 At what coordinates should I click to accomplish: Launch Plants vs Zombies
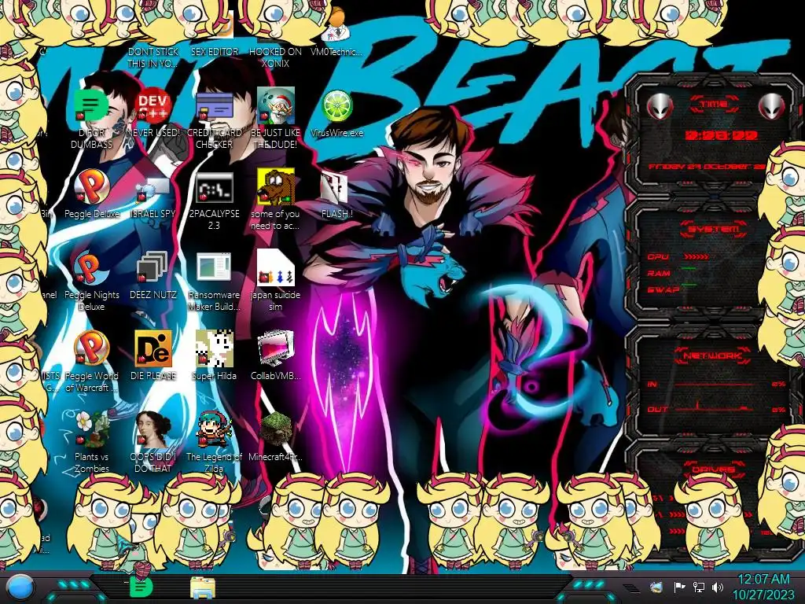[91, 429]
